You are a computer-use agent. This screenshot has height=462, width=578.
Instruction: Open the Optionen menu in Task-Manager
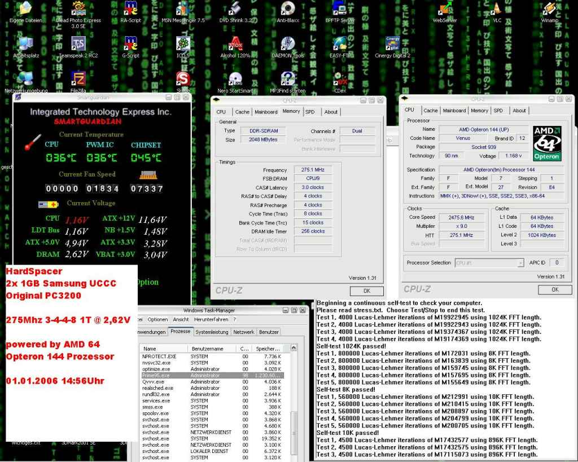point(158,319)
